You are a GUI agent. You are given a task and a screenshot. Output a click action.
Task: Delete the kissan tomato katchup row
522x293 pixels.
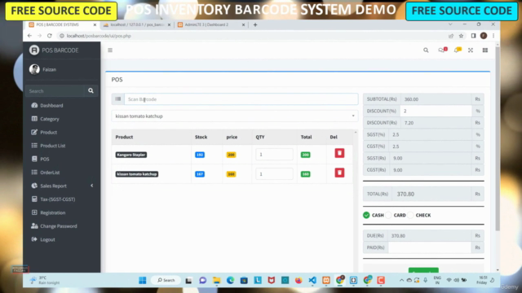(x=339, y=173)
